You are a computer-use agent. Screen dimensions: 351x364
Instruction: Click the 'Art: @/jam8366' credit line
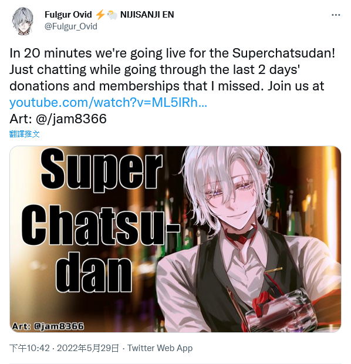tap(58, 119)
